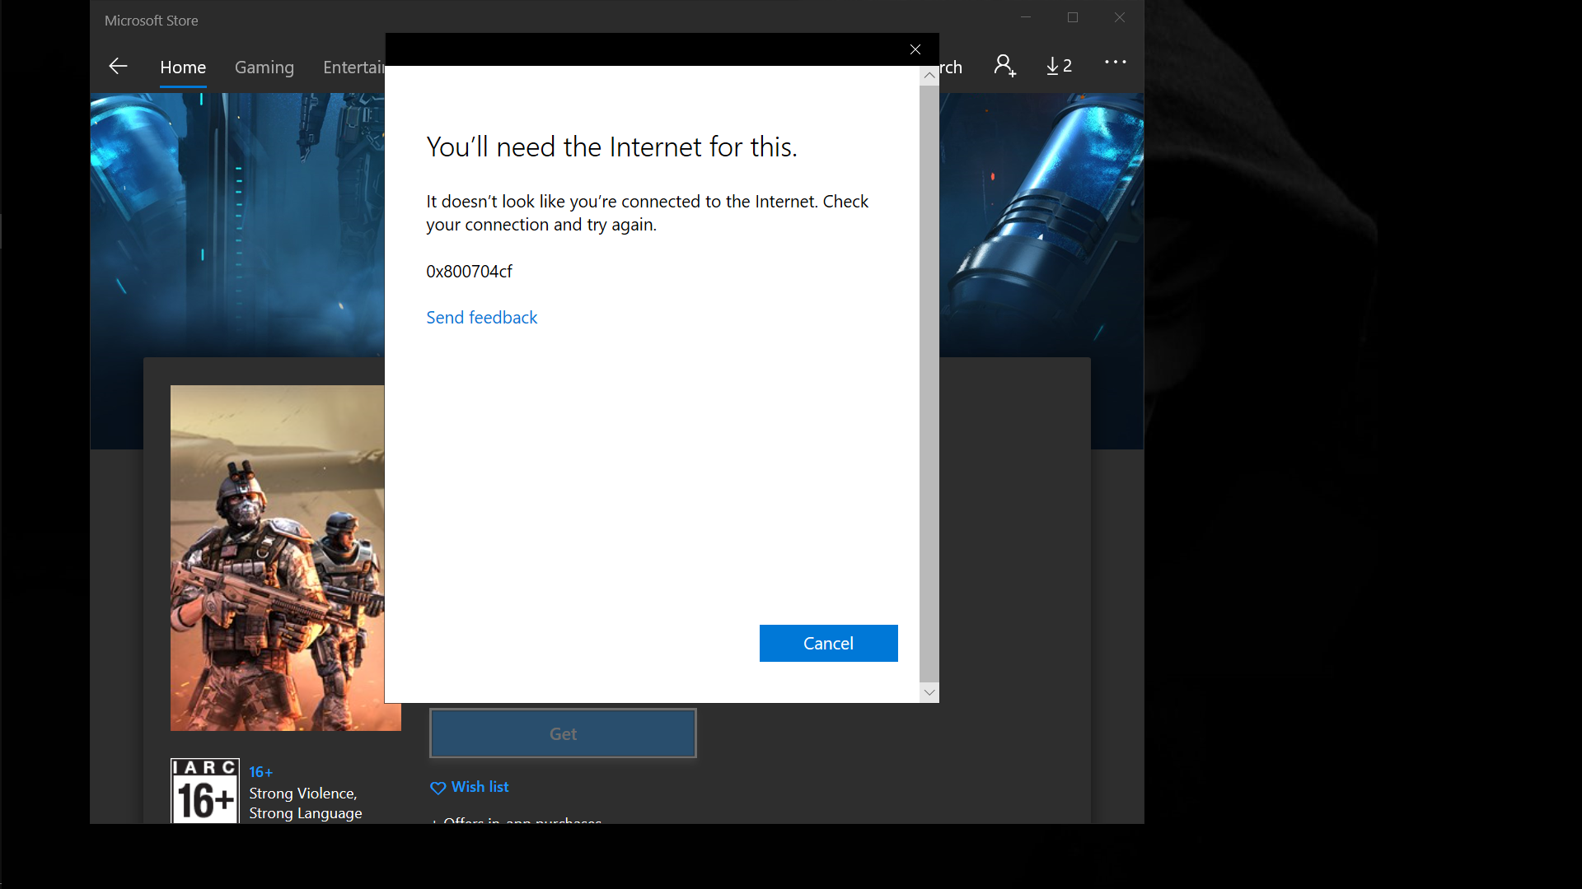
Task: Switch to the Gaming tab
Action: 264,67
